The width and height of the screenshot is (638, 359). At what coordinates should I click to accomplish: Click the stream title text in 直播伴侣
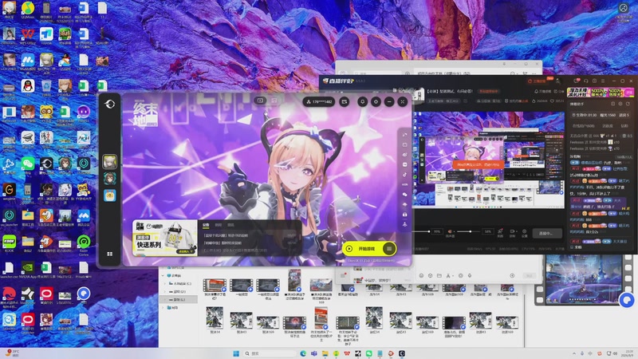[450, 92]
